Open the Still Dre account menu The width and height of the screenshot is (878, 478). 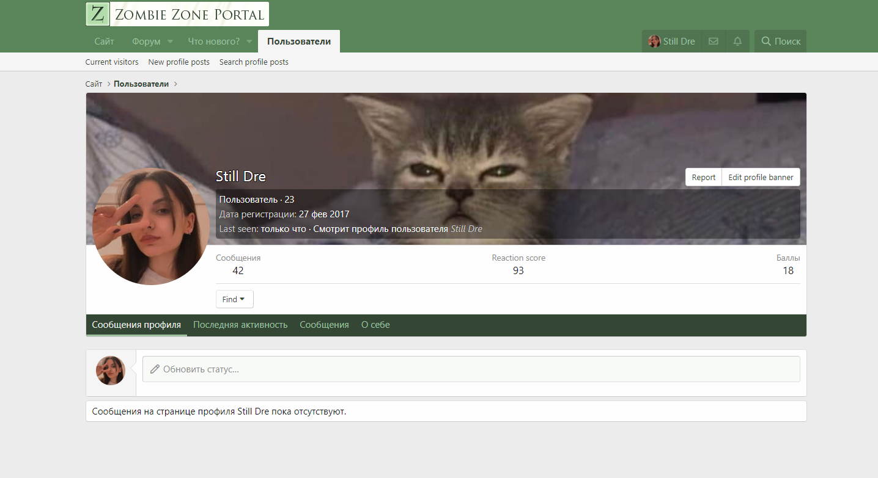[671, 42]
